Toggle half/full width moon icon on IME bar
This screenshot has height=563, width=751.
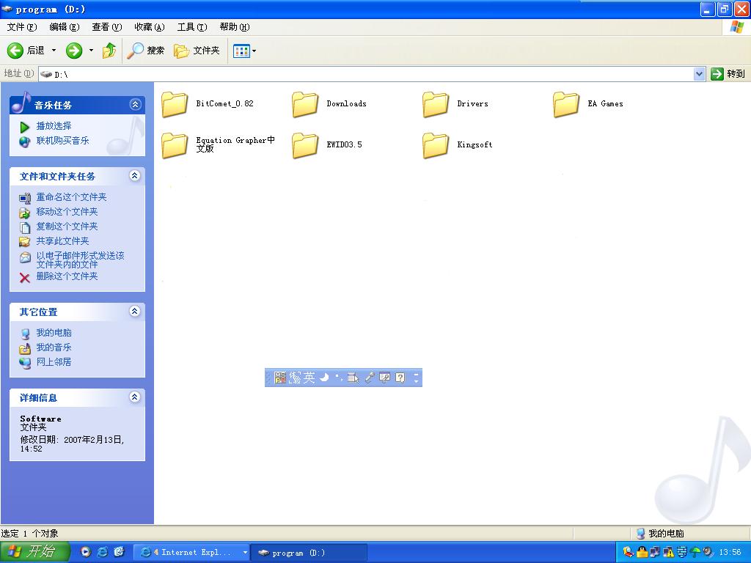pos(324,378)
